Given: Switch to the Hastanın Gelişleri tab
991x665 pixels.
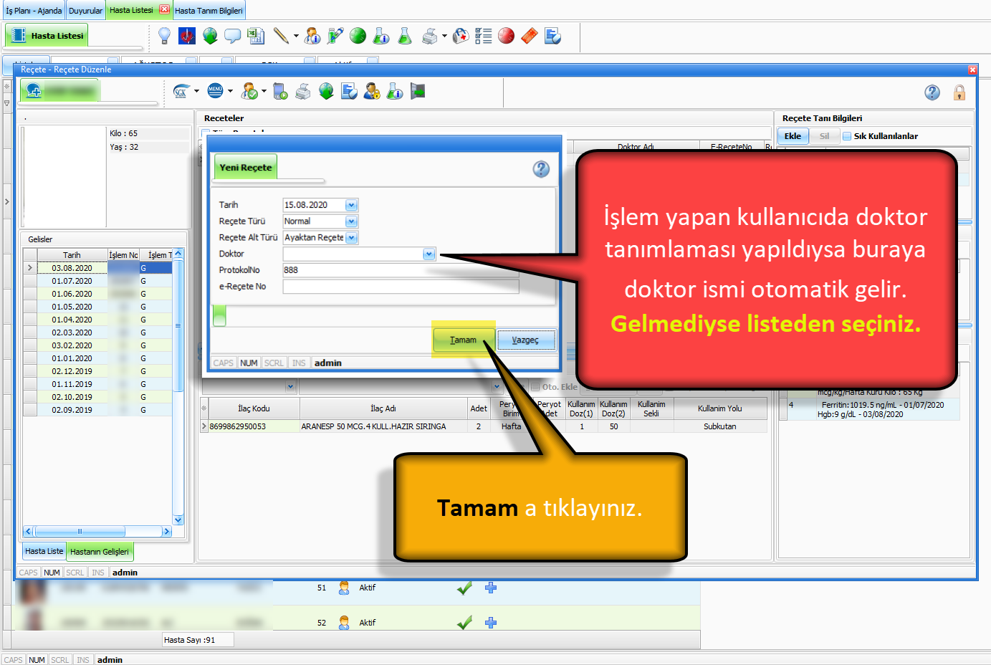Looking at the screenshot, I should click(100, 552).
